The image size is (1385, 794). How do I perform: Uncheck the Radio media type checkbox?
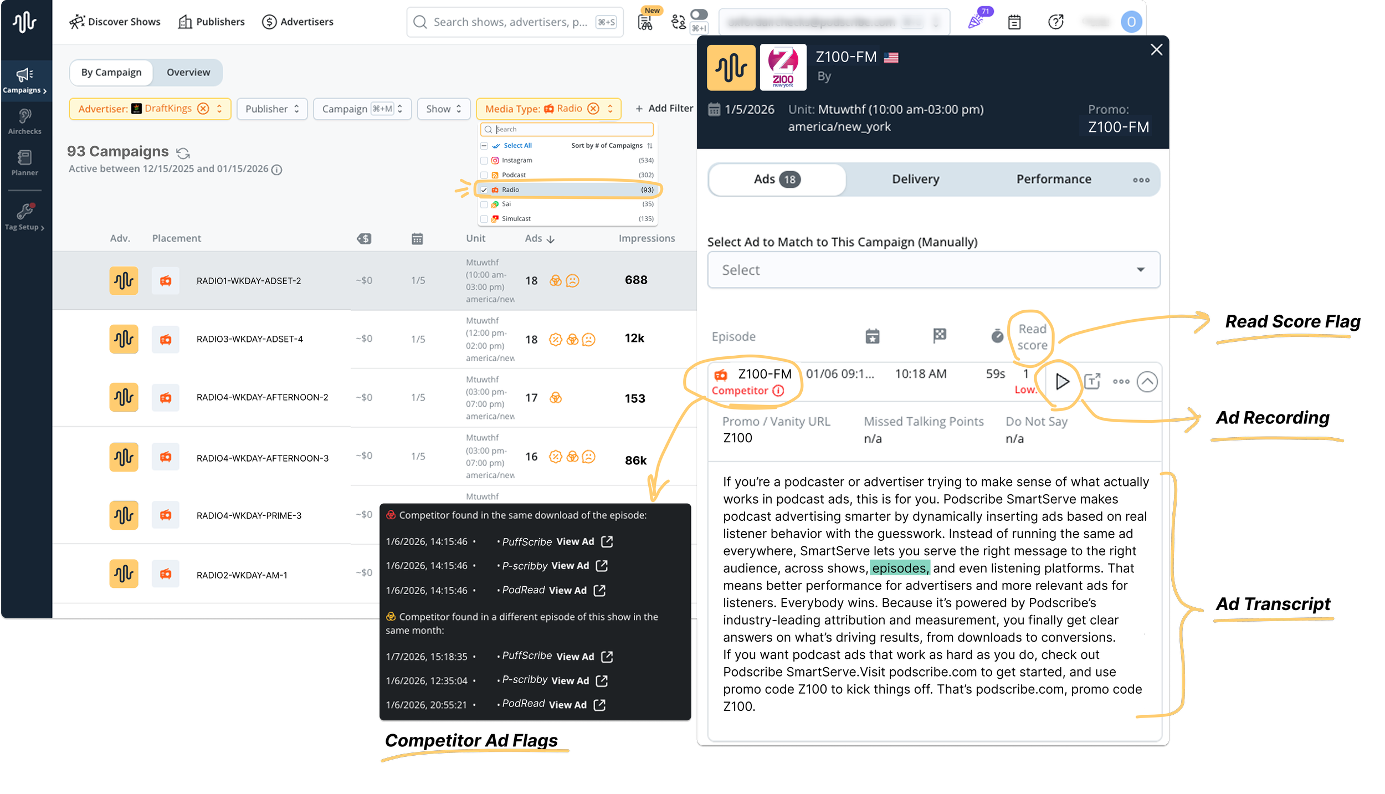click(x=484, y=189)
